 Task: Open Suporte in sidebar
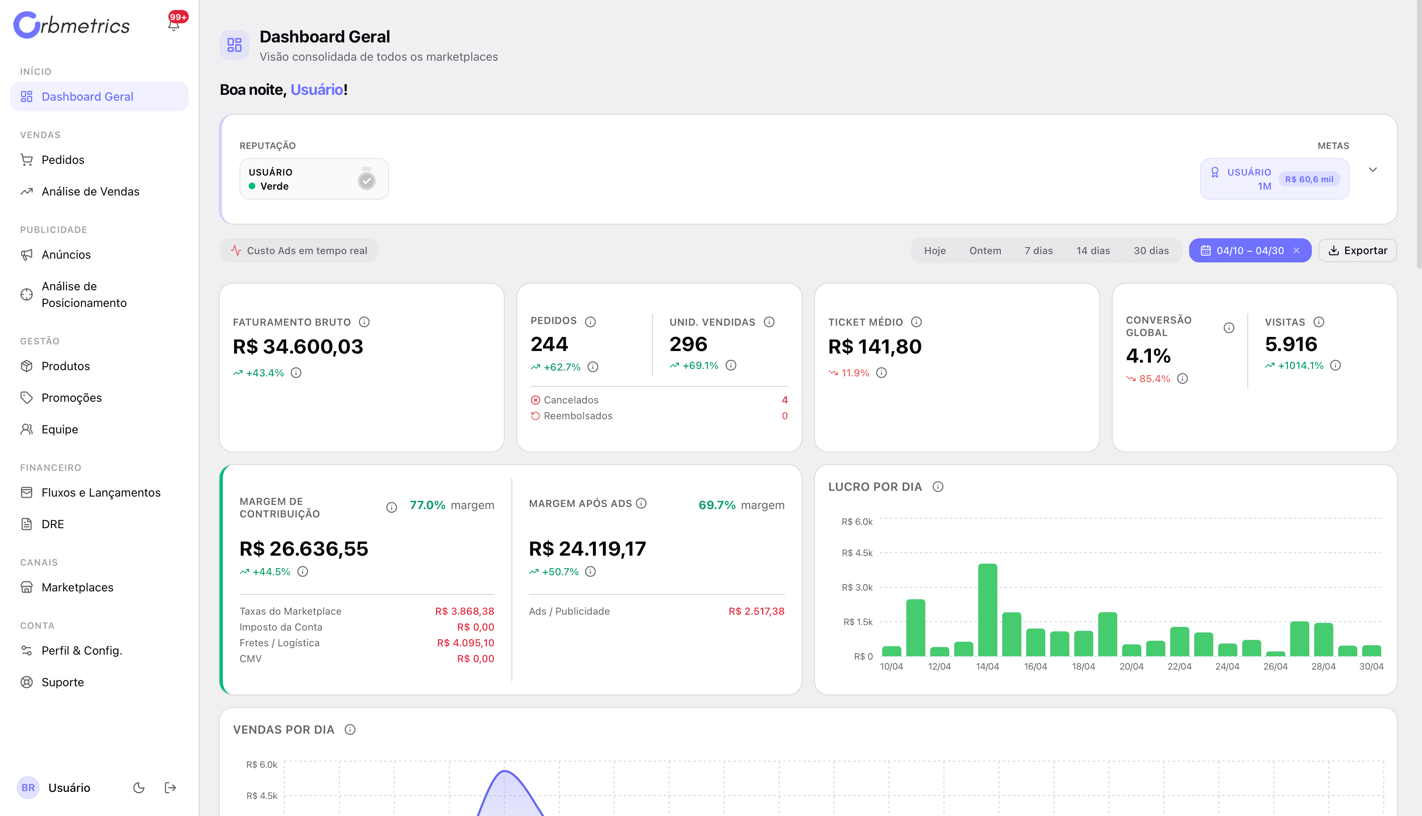coord(99,682)
